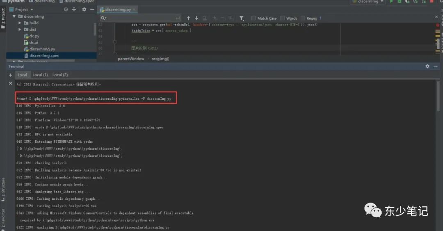Click 'checking Analysis' terminal line
The image size is (443, 231).
click(x=41, y=163)
